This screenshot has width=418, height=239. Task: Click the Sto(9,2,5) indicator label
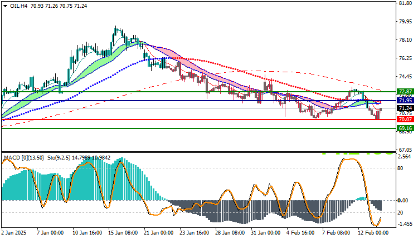pyautogui.click(x=59, y=158)
